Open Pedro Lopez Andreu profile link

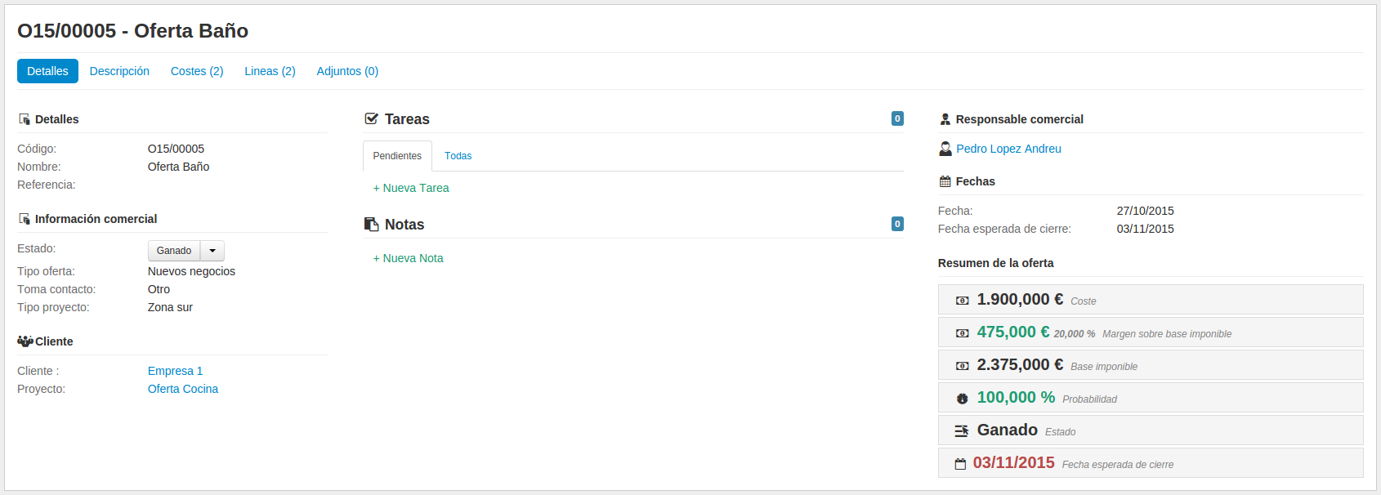[x=1008, y=149]
